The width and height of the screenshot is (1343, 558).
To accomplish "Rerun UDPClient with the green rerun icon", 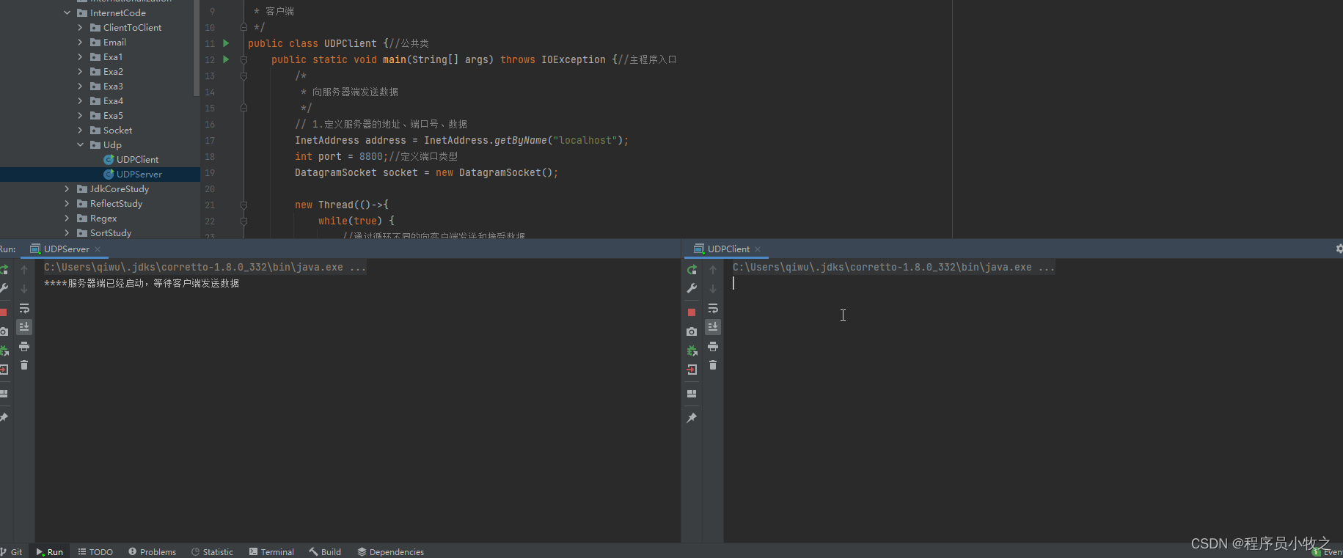I will 692,270.
